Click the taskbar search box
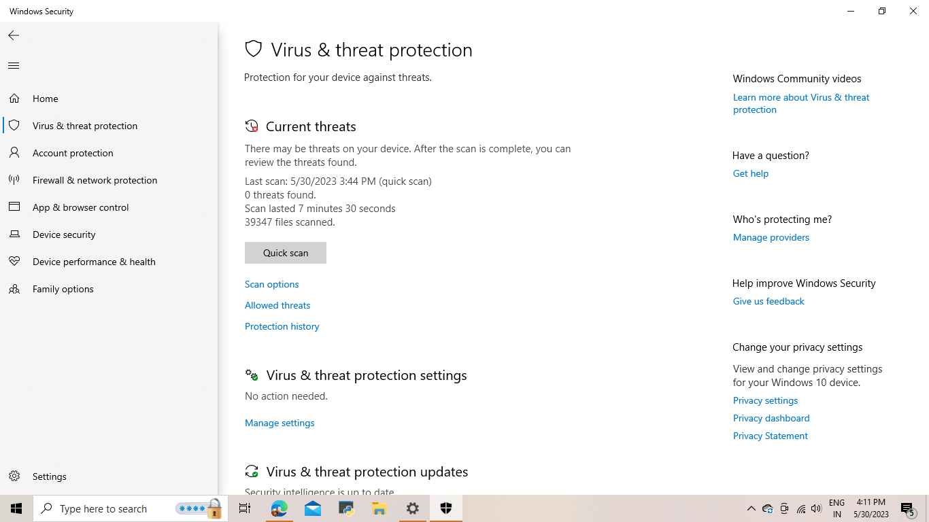 (x=131, y=508)
